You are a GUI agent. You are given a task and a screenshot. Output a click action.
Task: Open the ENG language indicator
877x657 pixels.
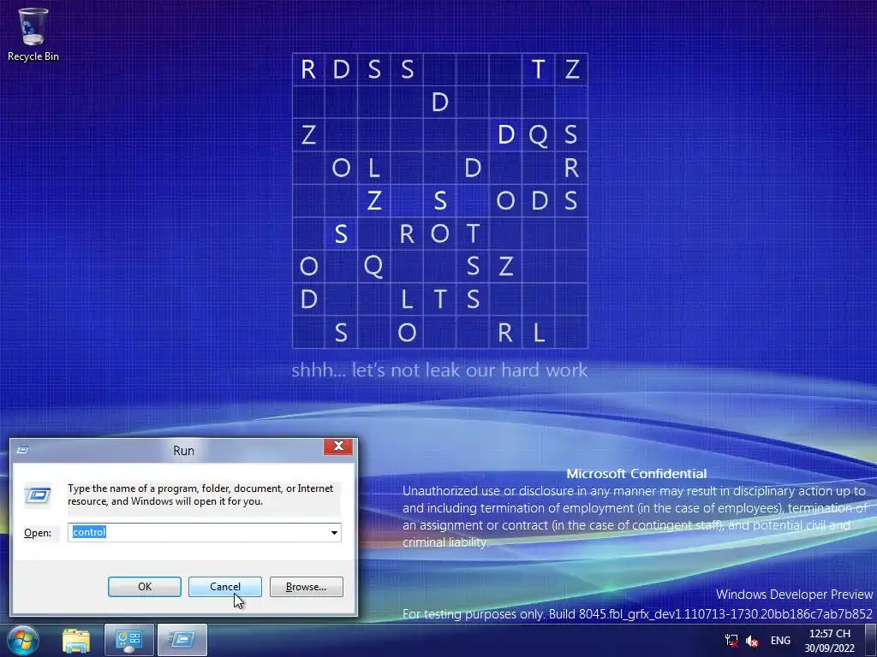tap(780, 641)
